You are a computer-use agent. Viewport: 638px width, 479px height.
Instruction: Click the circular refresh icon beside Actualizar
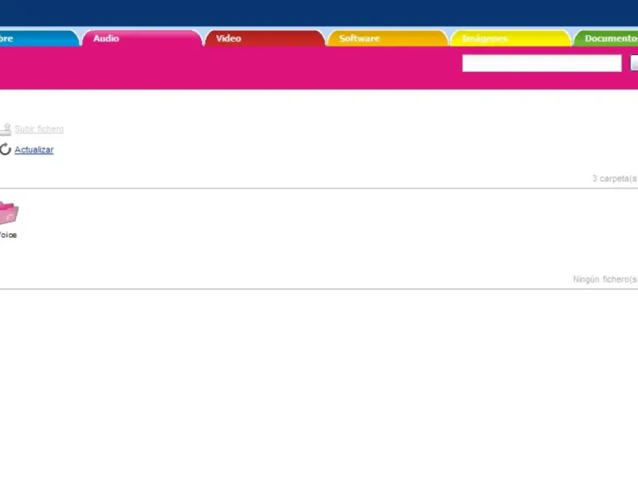click(5, 149)
